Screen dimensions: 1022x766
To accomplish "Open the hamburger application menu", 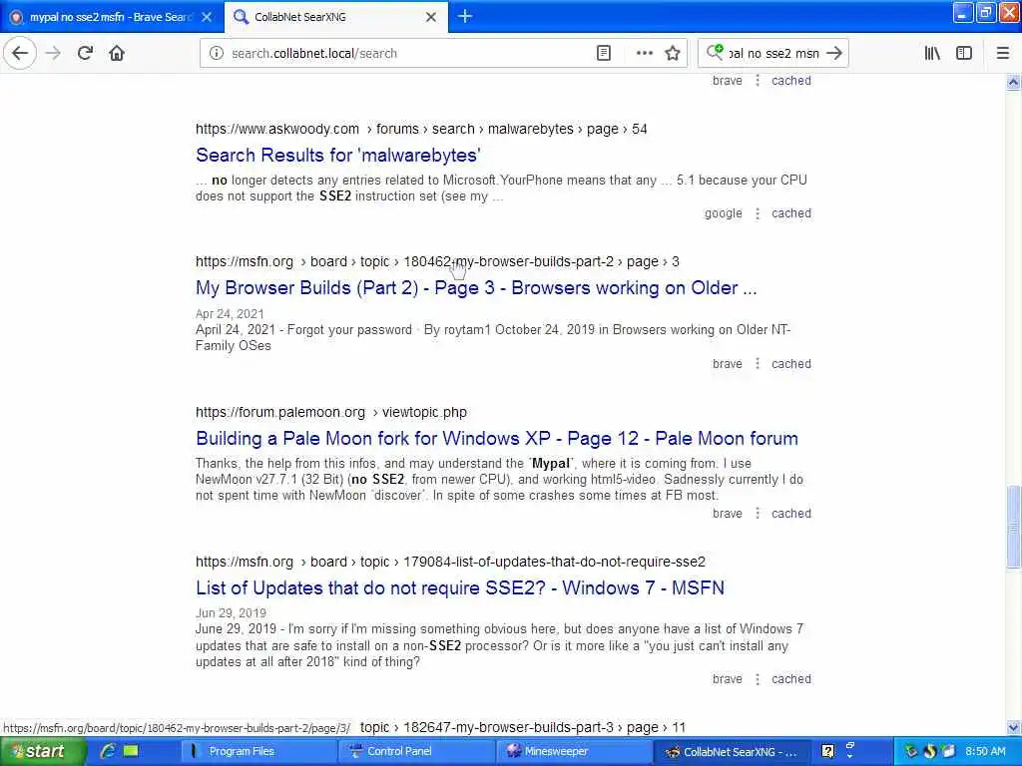I will point(1003,54).
